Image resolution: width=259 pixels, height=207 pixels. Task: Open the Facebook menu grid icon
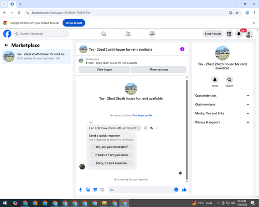pyautogui.click(x=229, y=34)
